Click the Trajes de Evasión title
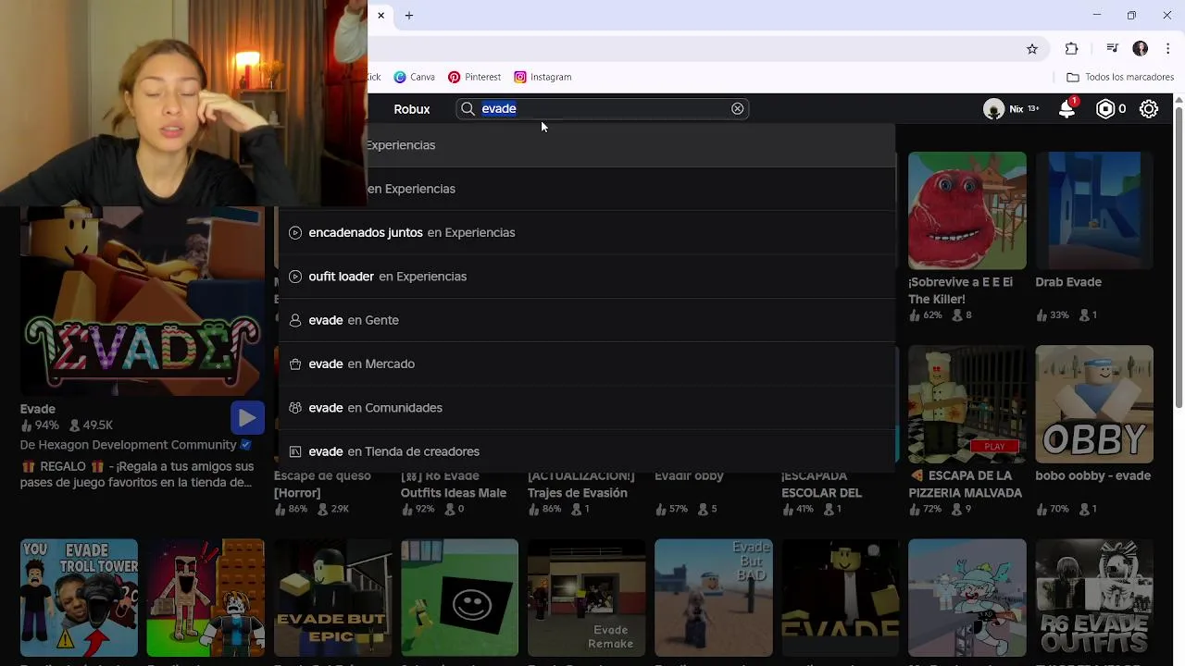 point(581,485)
